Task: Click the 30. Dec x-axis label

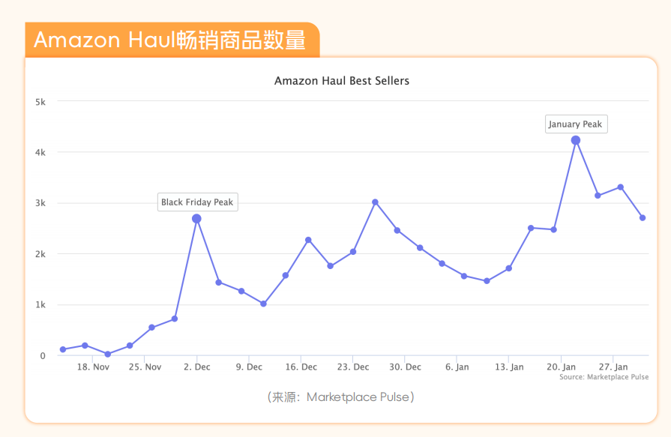Action: pos(406,367)
